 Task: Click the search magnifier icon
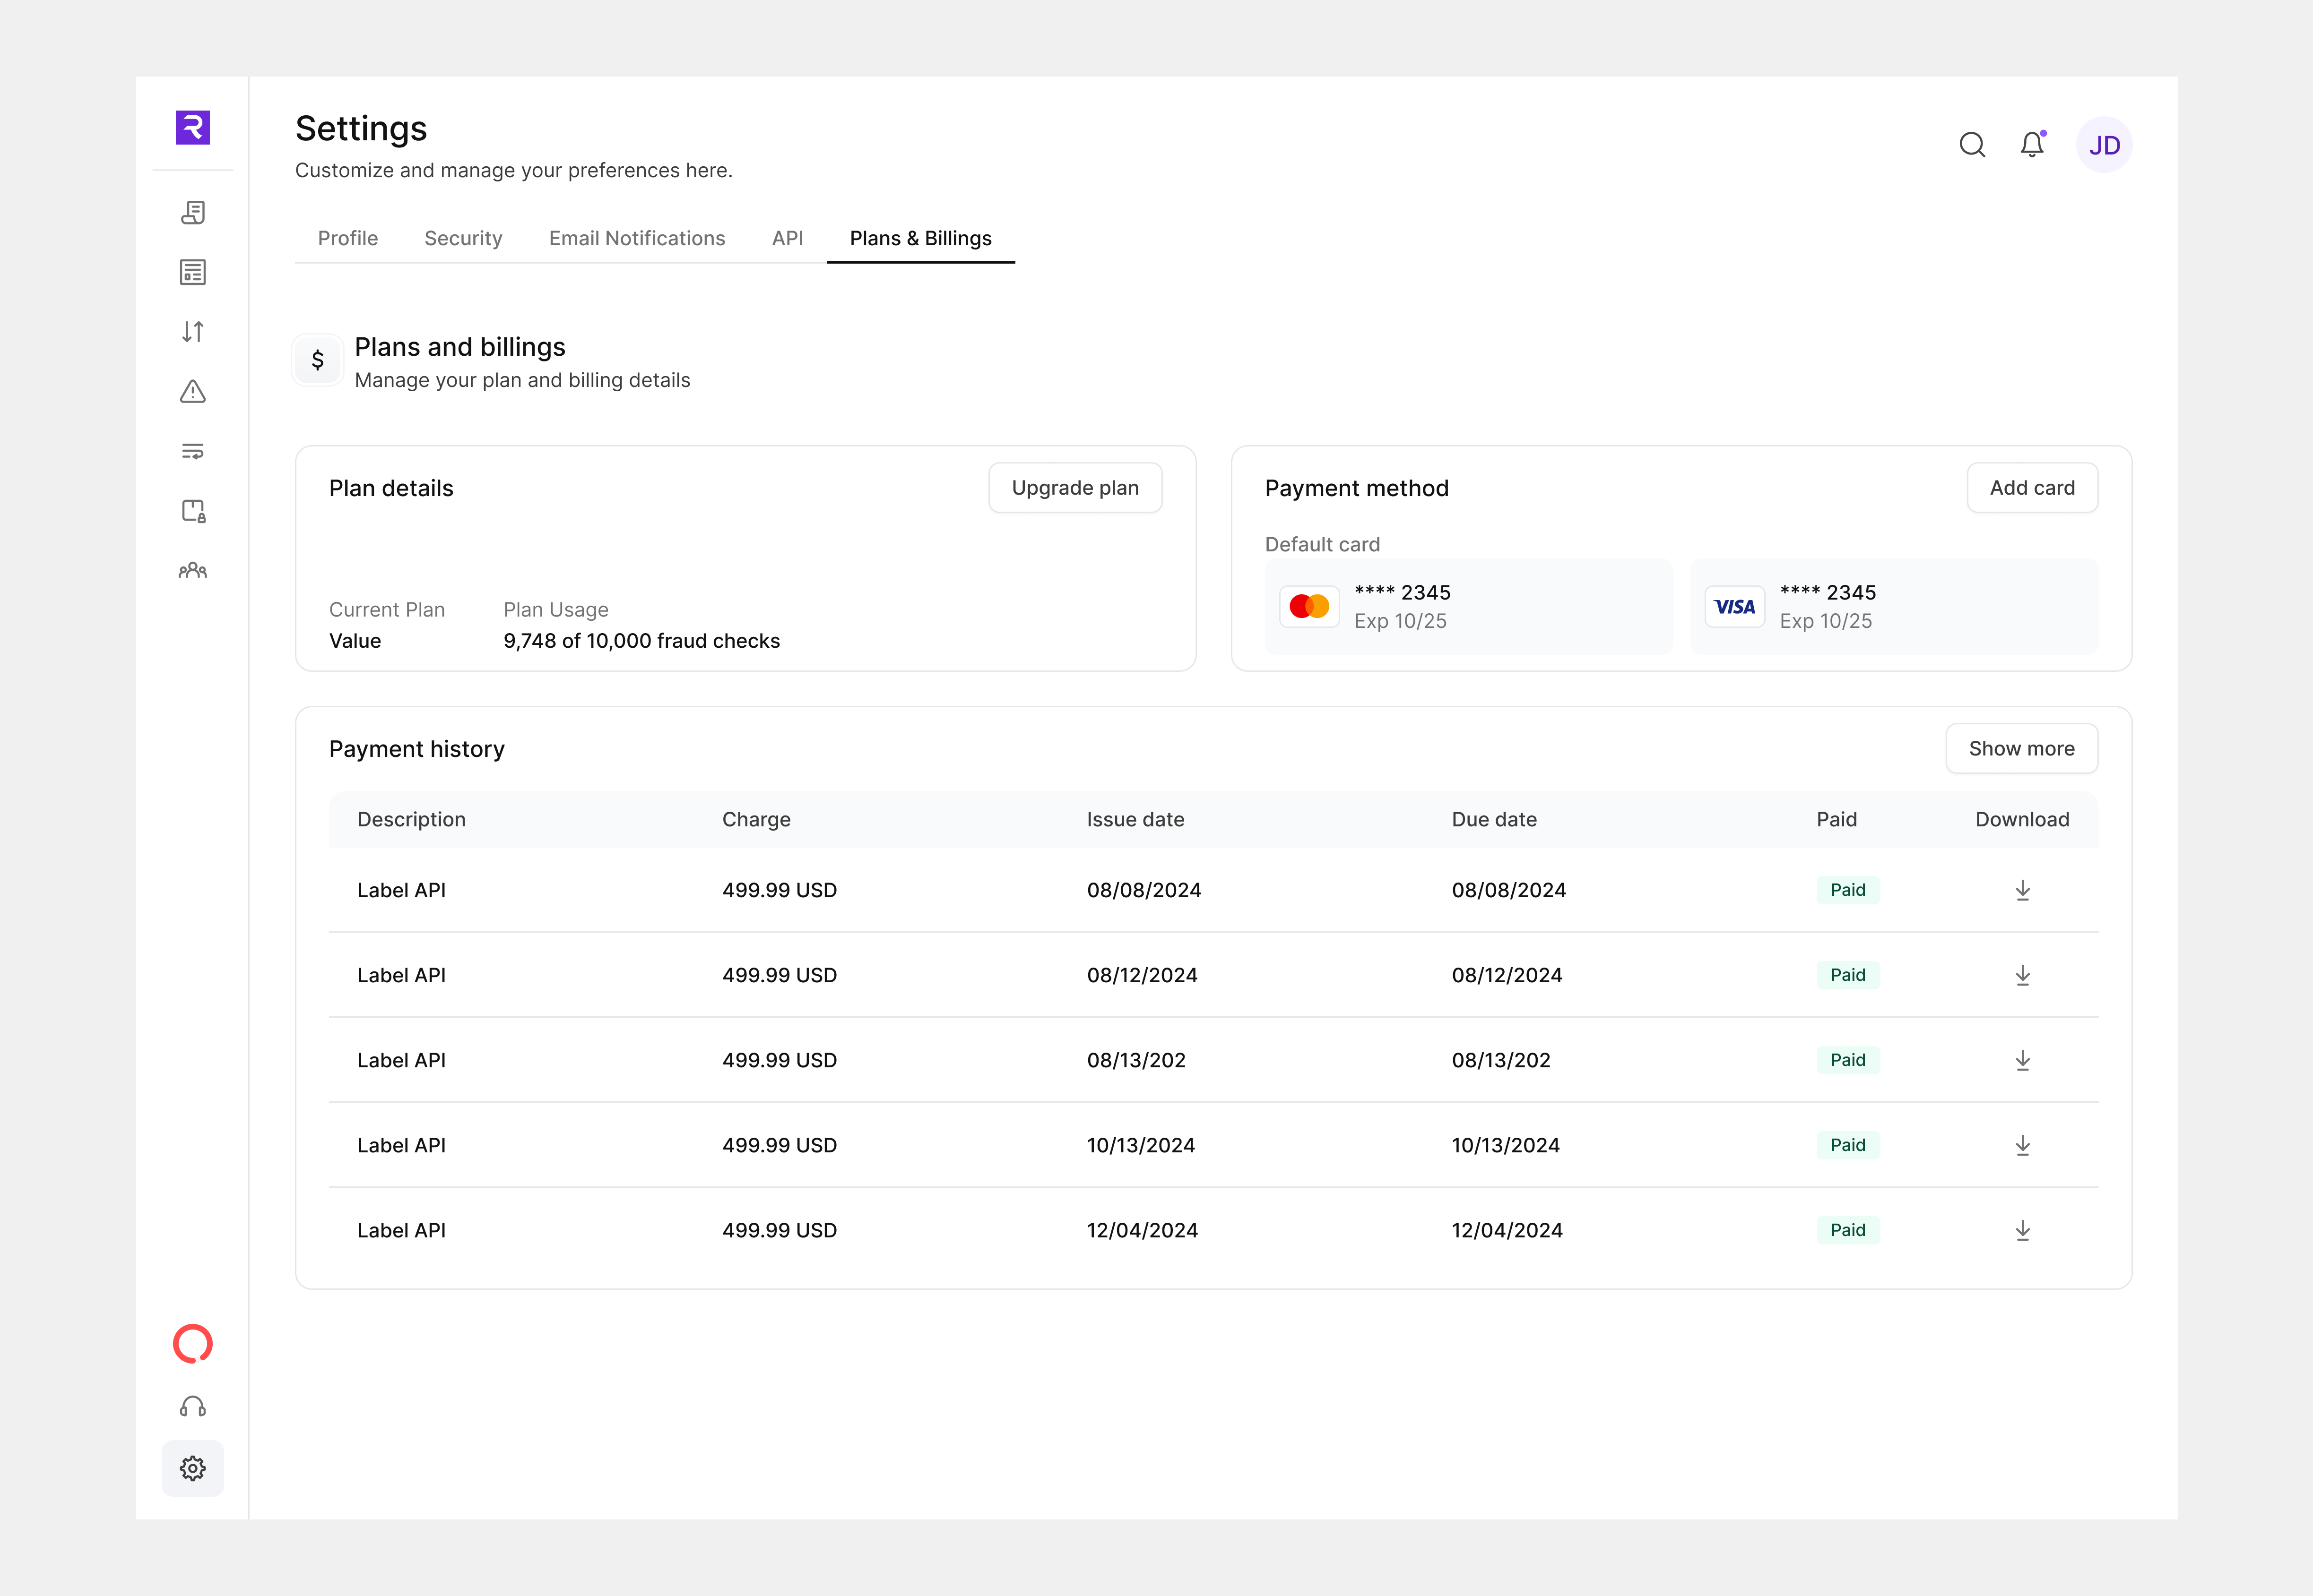coord(1972,145)
